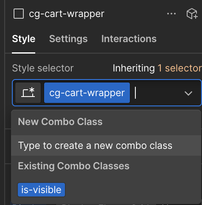Click the "New Combo Class" section header

(x=60, y=122)
